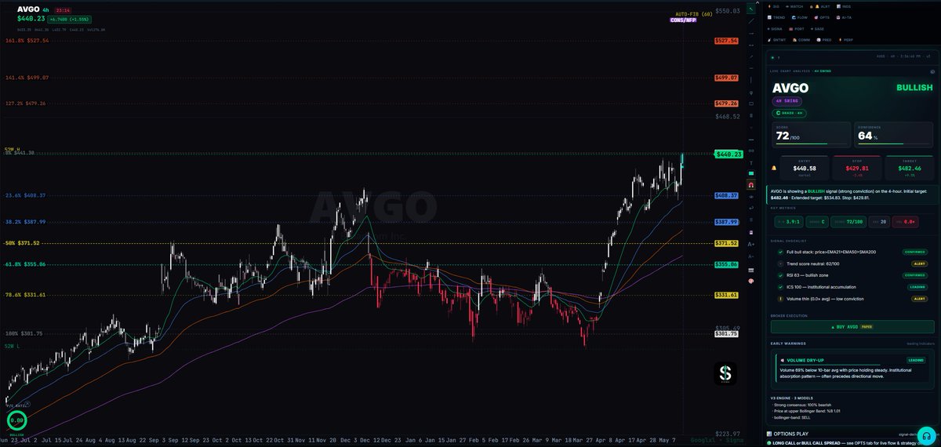
Task: Open the PERP tab
Action: pyautogui.click(x=845, y=40)
